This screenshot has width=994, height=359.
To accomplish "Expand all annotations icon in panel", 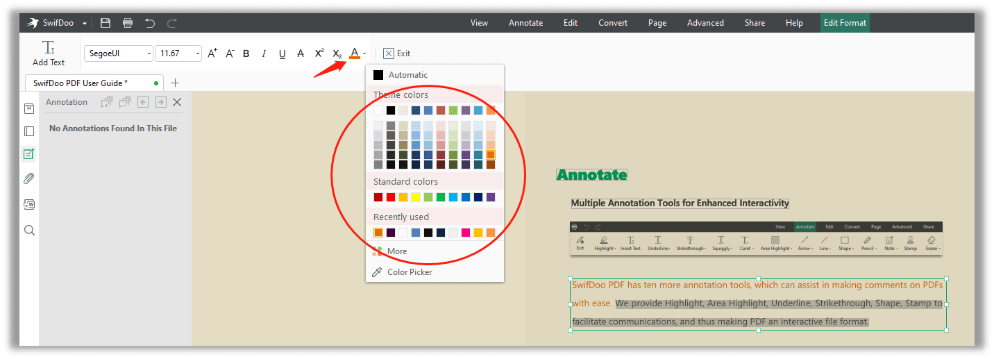I will point(106,102).
